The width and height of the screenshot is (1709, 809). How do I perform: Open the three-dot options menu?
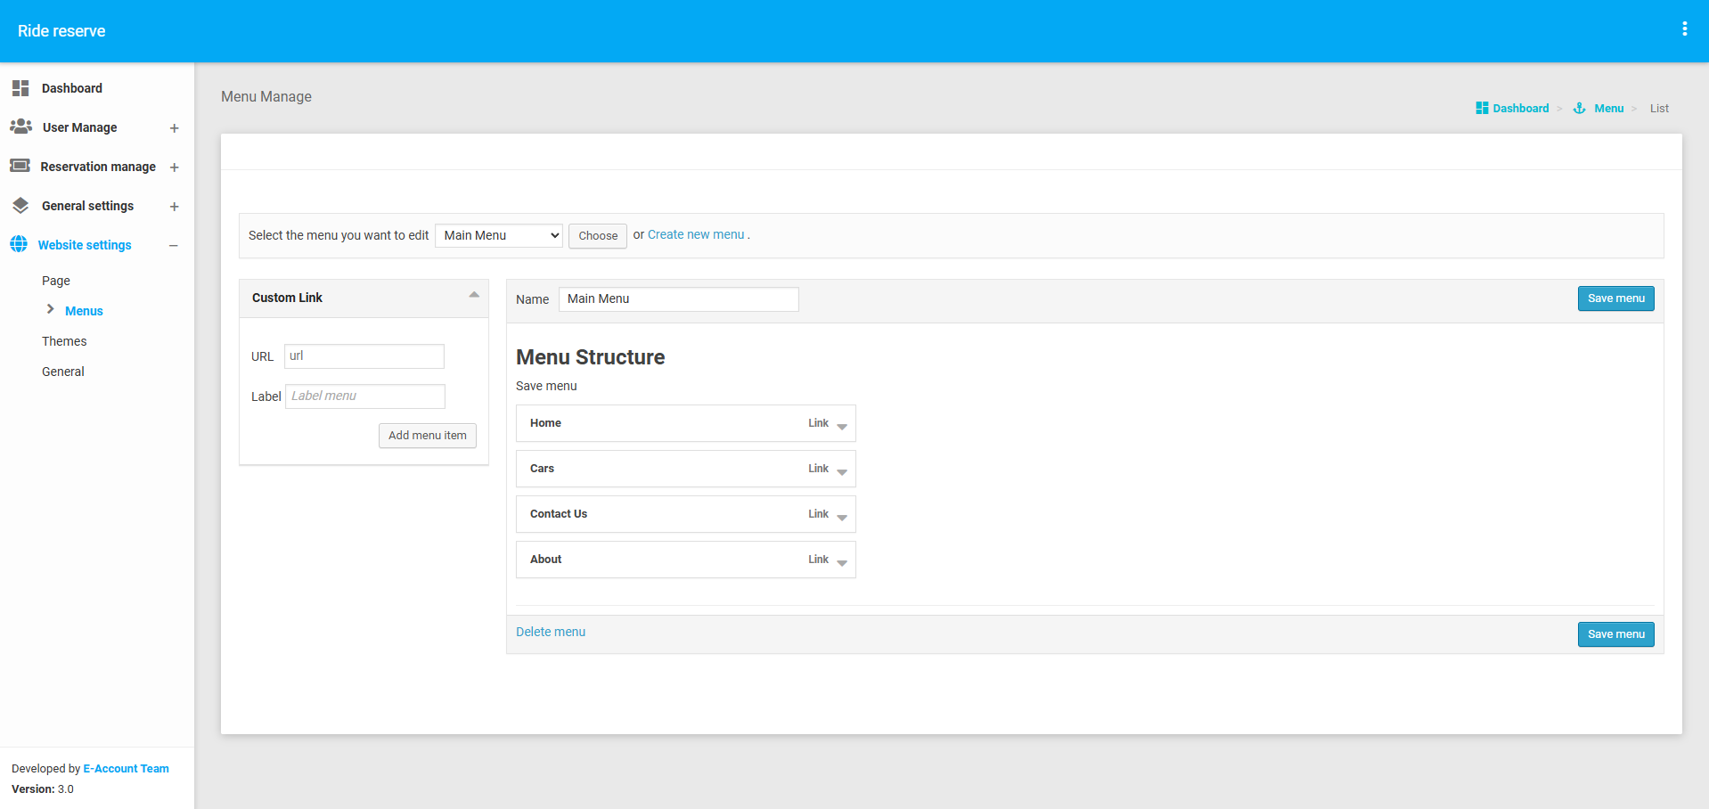(1684, 29)
